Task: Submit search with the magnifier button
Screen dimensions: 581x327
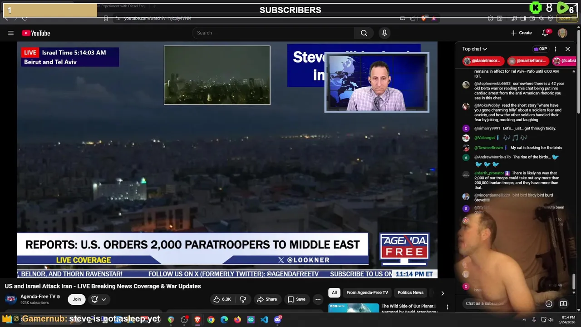Action: (x=364, y=33)
